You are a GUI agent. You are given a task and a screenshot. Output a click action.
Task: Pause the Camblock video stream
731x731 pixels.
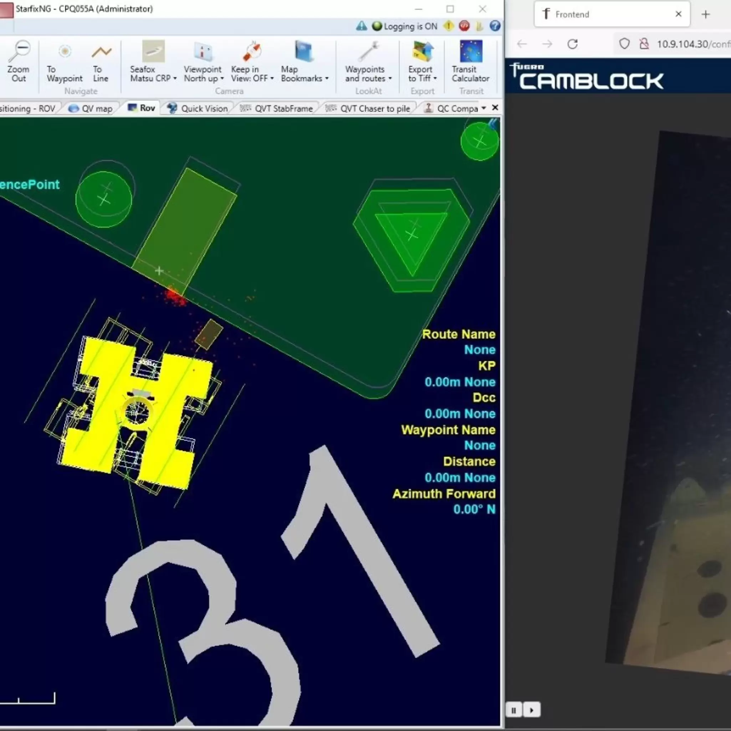(514, 710)
